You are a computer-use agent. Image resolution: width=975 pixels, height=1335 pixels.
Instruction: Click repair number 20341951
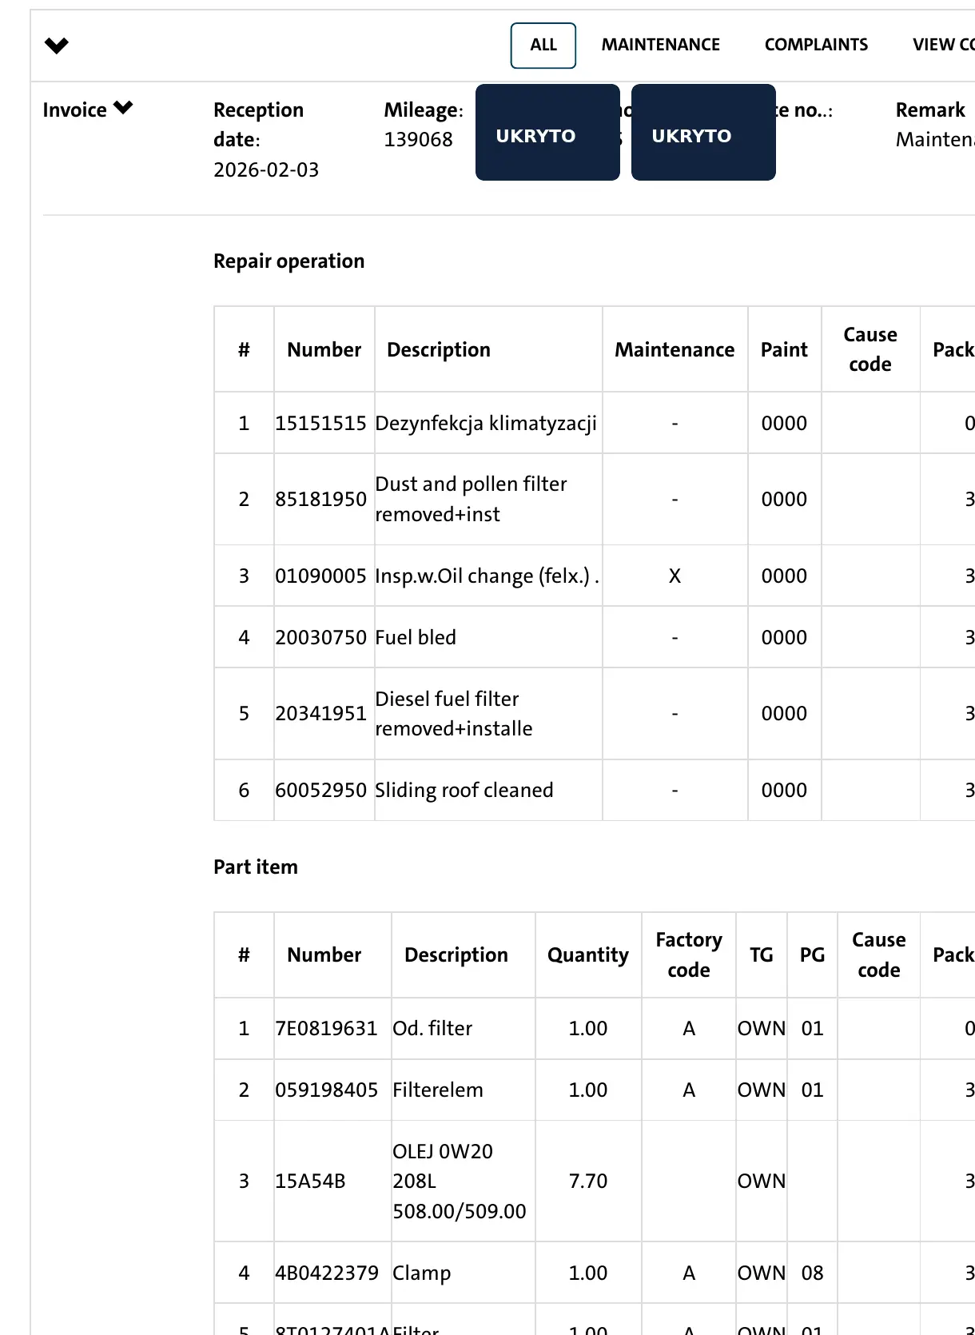point(320,713)
